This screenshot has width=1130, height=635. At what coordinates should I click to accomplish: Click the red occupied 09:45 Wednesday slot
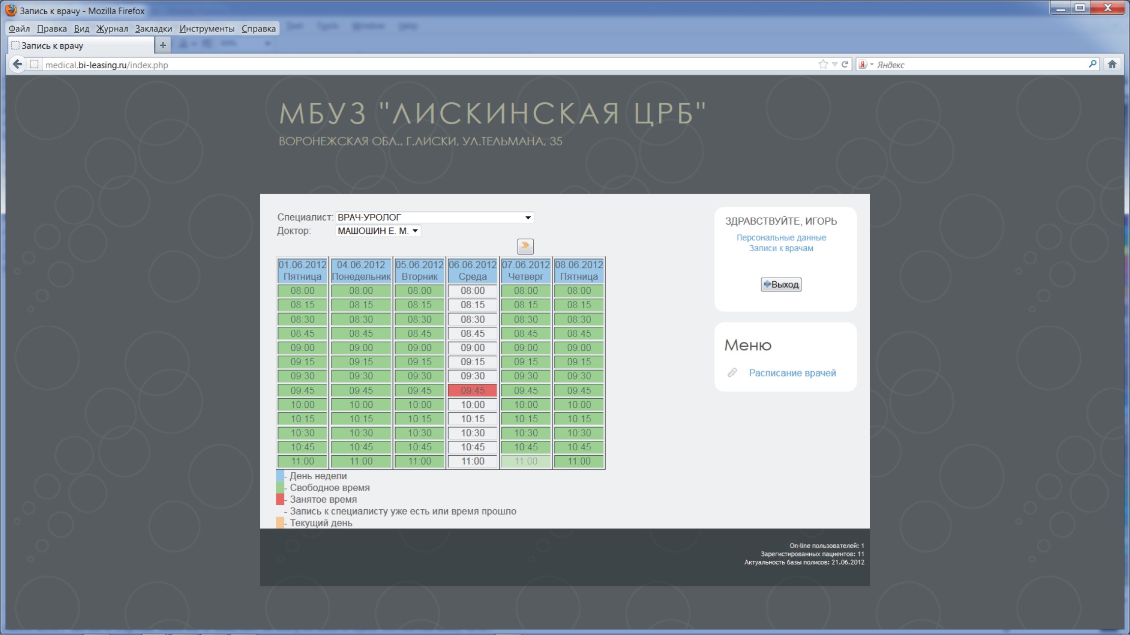(472, 390)
